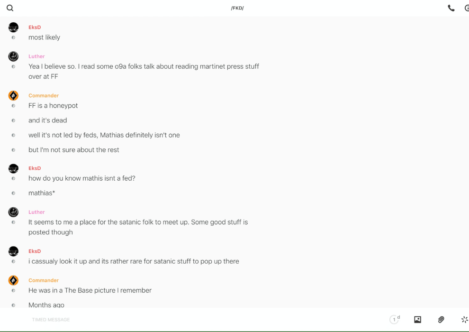
Task: Click timer indicator beside 'and it's dead'
Action: click(13, 120)
